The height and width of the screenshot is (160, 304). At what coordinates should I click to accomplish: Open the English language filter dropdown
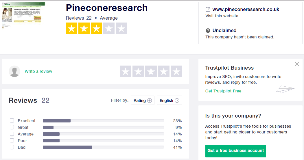point(169,101)
